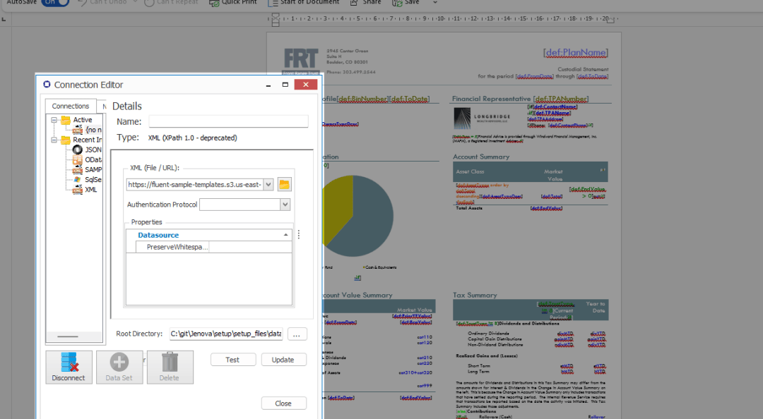763x419 pixels.
Task: Click the Ordinary Dividends row text
Action: 489,334
